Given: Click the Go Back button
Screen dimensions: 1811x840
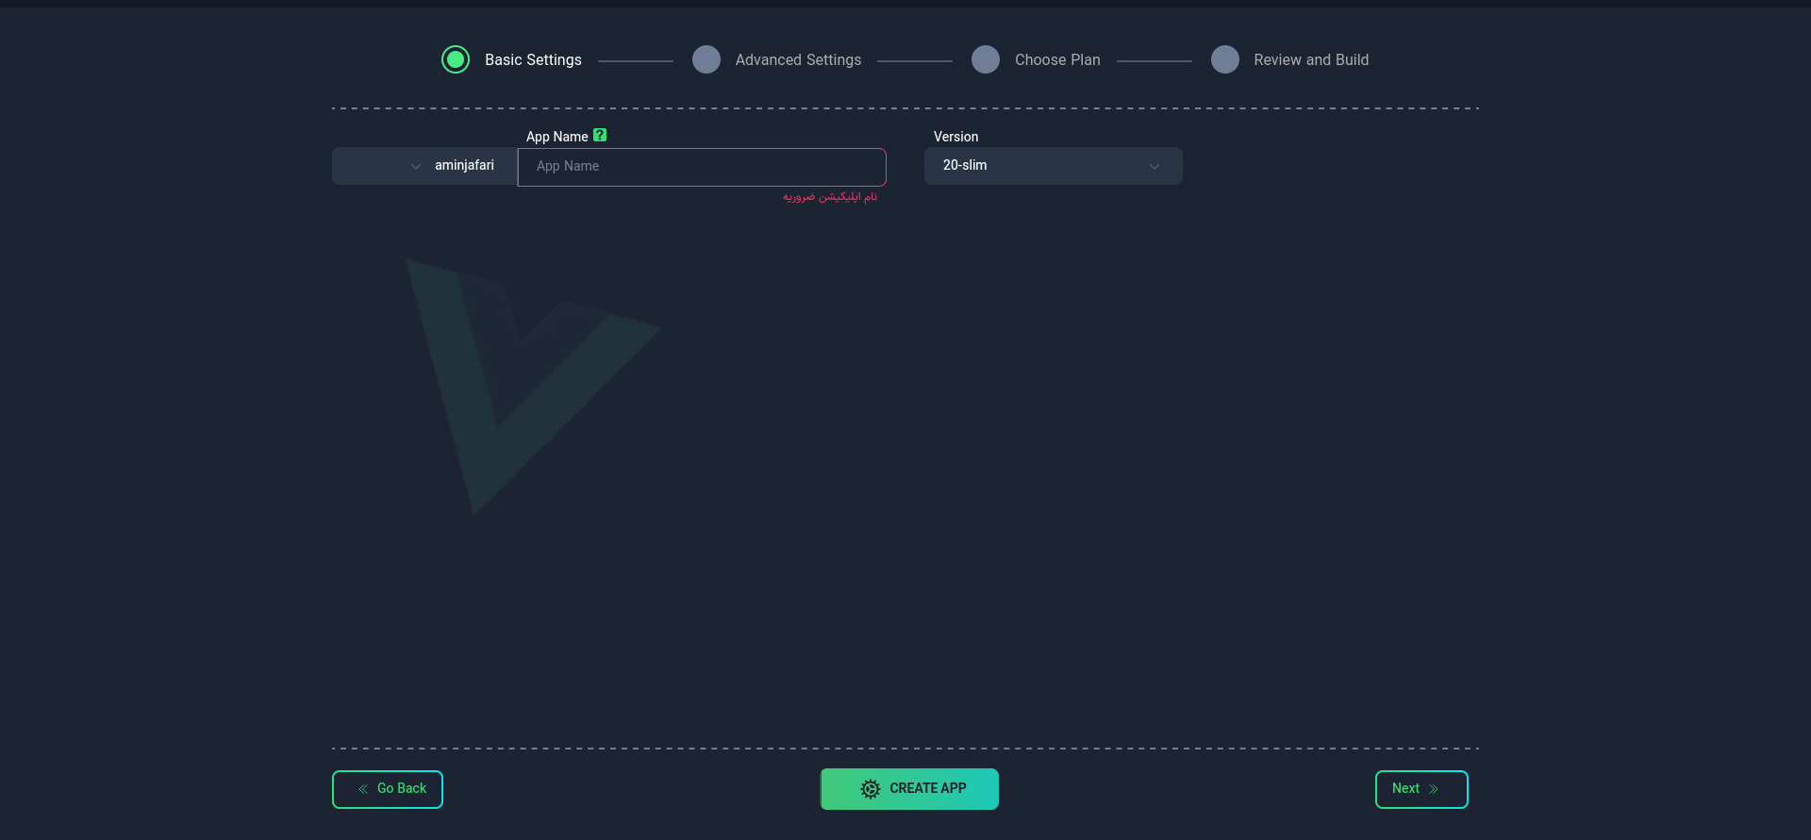Looking at the screenshot, I should click(388, 789).
